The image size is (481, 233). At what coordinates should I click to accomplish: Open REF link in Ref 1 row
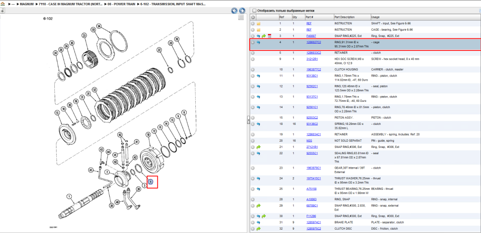pos(309,23)
